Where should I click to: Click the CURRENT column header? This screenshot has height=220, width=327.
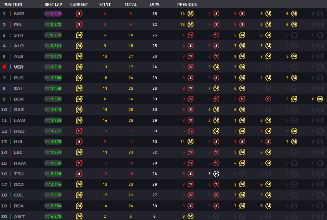pos(79,5)
